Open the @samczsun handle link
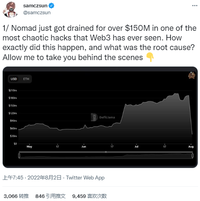 pyautogui.click(x=37, y=13)
